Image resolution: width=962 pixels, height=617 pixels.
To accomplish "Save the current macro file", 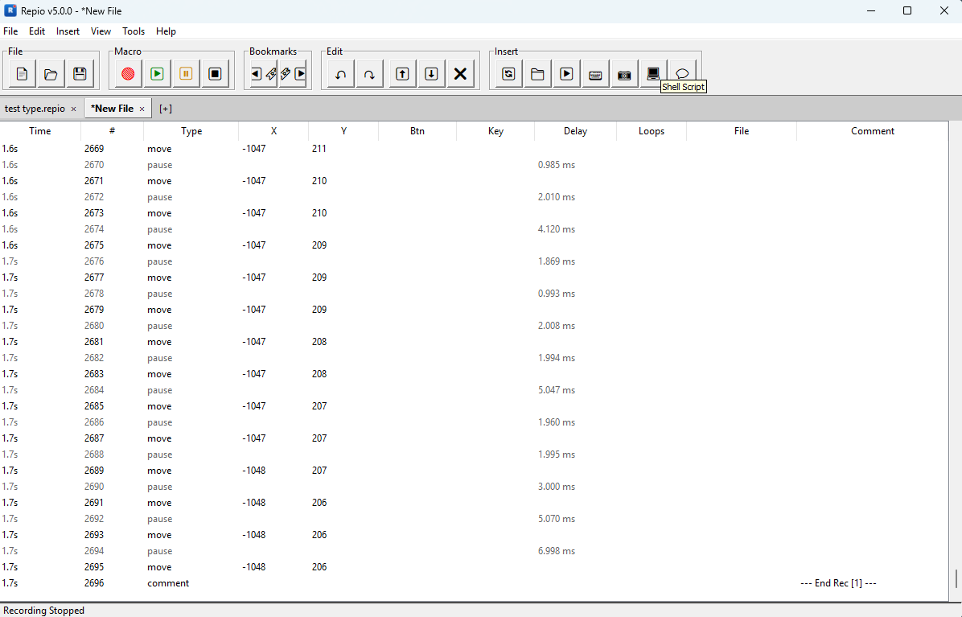I will pyautogui.click(x=80, y=73).
